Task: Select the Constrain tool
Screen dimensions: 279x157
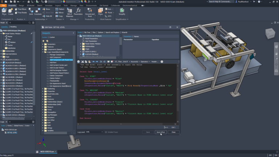Action: tap(38, 12)
